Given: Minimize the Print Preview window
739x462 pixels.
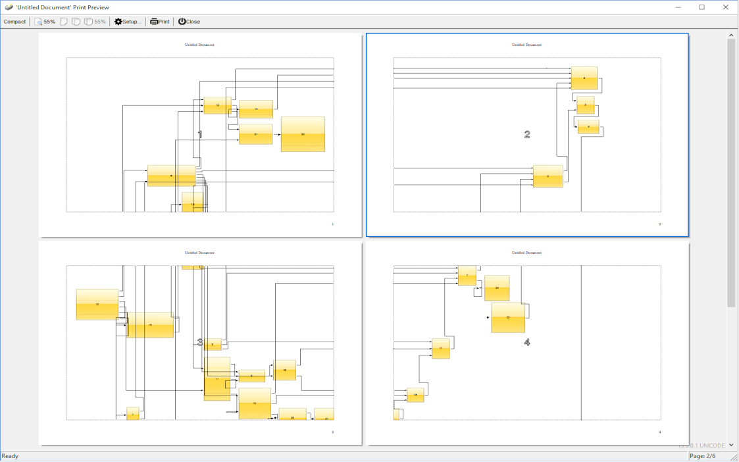Looking at the screenshot, I should tap(678, 7).
